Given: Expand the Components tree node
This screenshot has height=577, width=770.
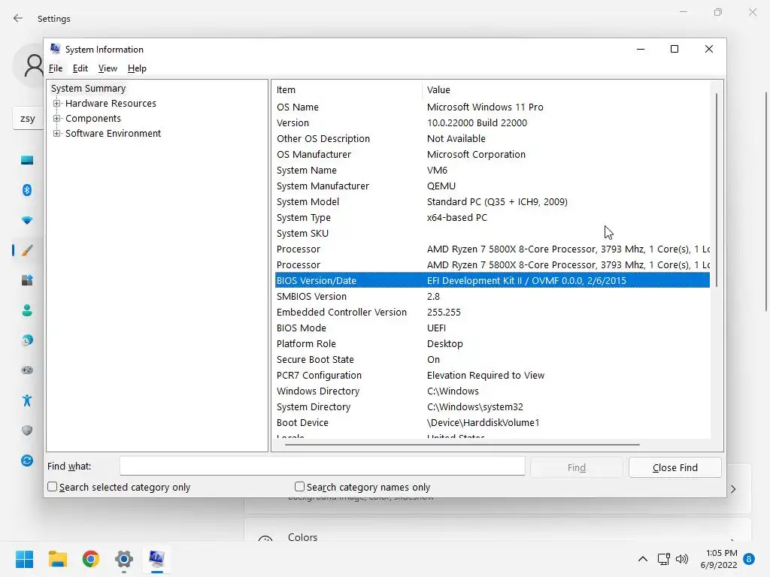Looking at the screenshot, I should tap(57, 118).
